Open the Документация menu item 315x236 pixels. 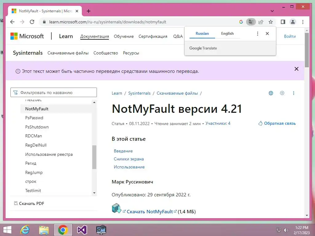(x=94, y=36)
